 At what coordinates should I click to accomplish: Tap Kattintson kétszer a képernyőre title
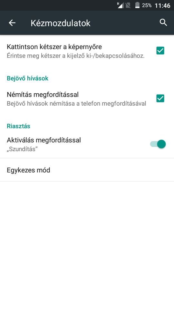tap(54, 47)
